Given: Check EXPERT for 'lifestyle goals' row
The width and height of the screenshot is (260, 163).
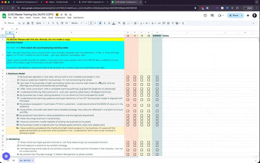Looking at the screenshot, I should [157, 125].
